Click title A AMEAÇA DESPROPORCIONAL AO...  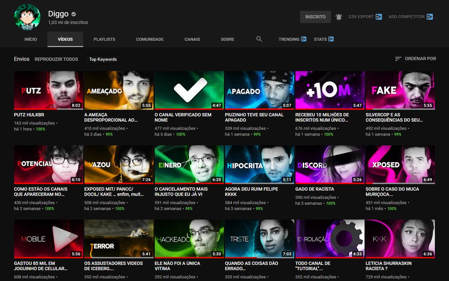pyautogui.click(x=111, y=117)
